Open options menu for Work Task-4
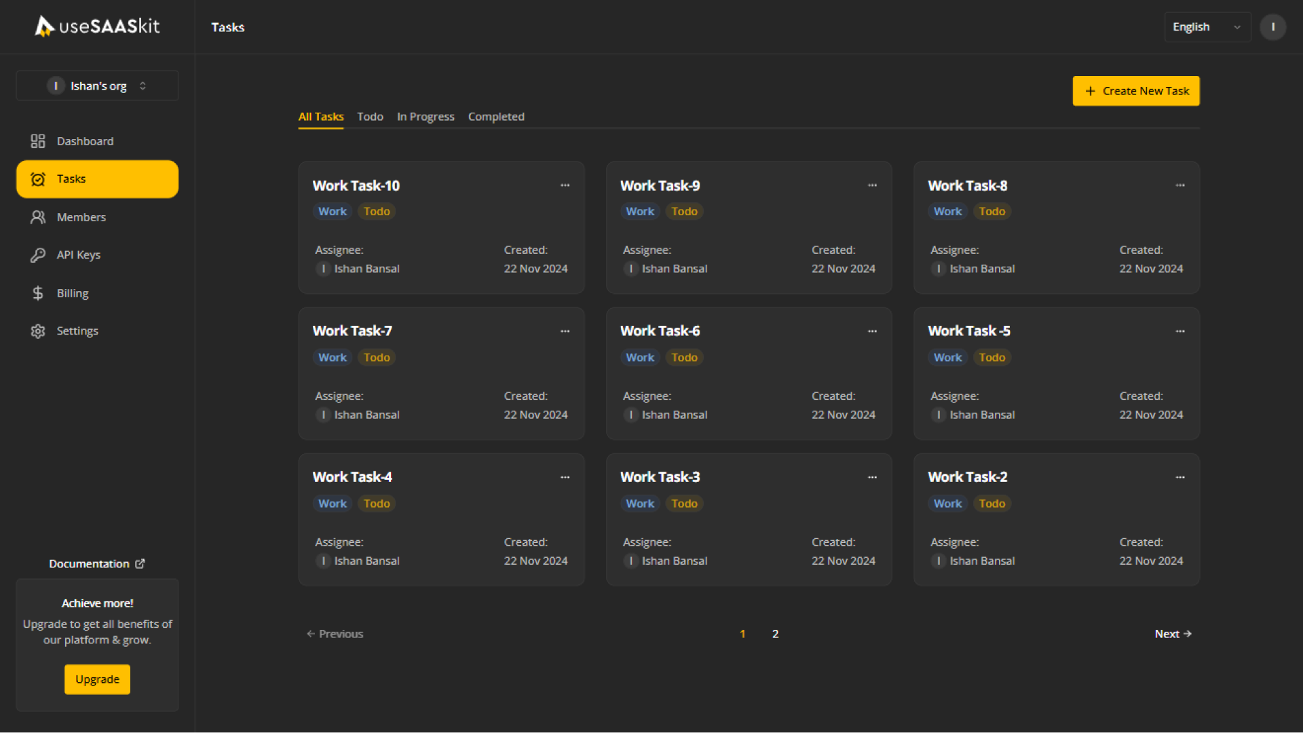The image size is (1303, 733). pos(565,477)
